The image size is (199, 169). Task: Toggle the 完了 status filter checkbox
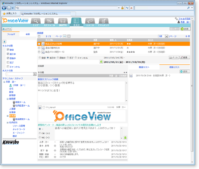[8, 62]
